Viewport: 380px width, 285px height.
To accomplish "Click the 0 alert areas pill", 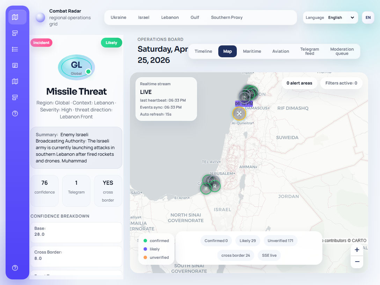I will click(x=299, y=83).
